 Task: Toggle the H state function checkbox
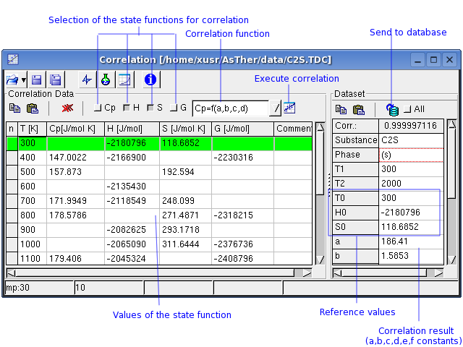click(126, 108)
